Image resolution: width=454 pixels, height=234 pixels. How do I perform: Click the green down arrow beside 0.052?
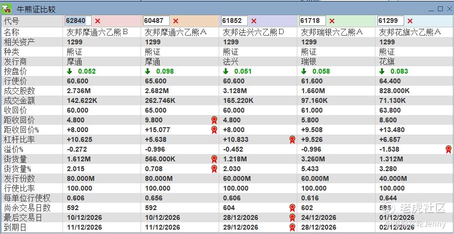tap(69, 72)
